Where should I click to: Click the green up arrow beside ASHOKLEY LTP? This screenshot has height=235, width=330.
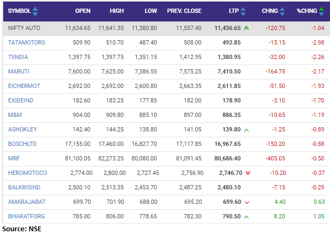[x=246, y=129]
